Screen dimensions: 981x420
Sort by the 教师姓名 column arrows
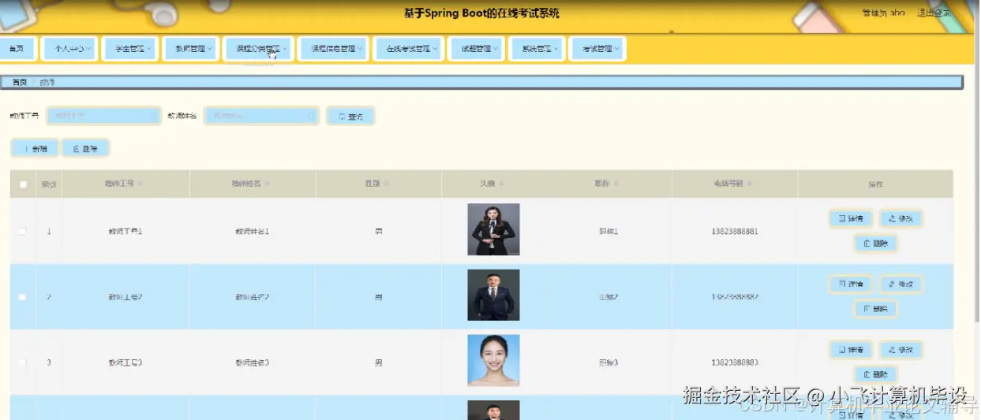pos(267,184)
